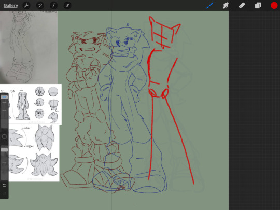The height and width of the screenshot is (210, 280).
Task: Activate the Transform arrow tool
Action: 67,6
